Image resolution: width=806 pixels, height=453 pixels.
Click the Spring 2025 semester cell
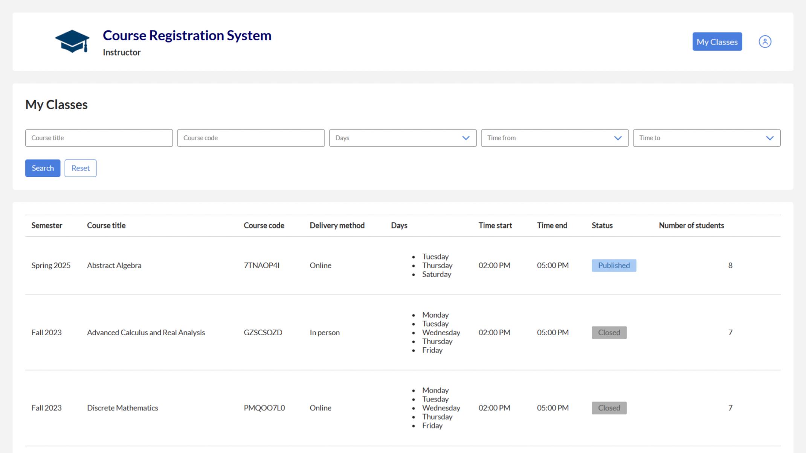click(x=51, y=265)
